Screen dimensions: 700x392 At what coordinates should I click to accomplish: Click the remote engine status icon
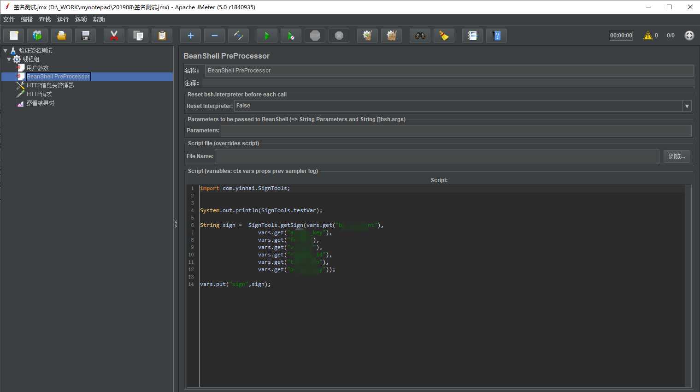point(689,36)
